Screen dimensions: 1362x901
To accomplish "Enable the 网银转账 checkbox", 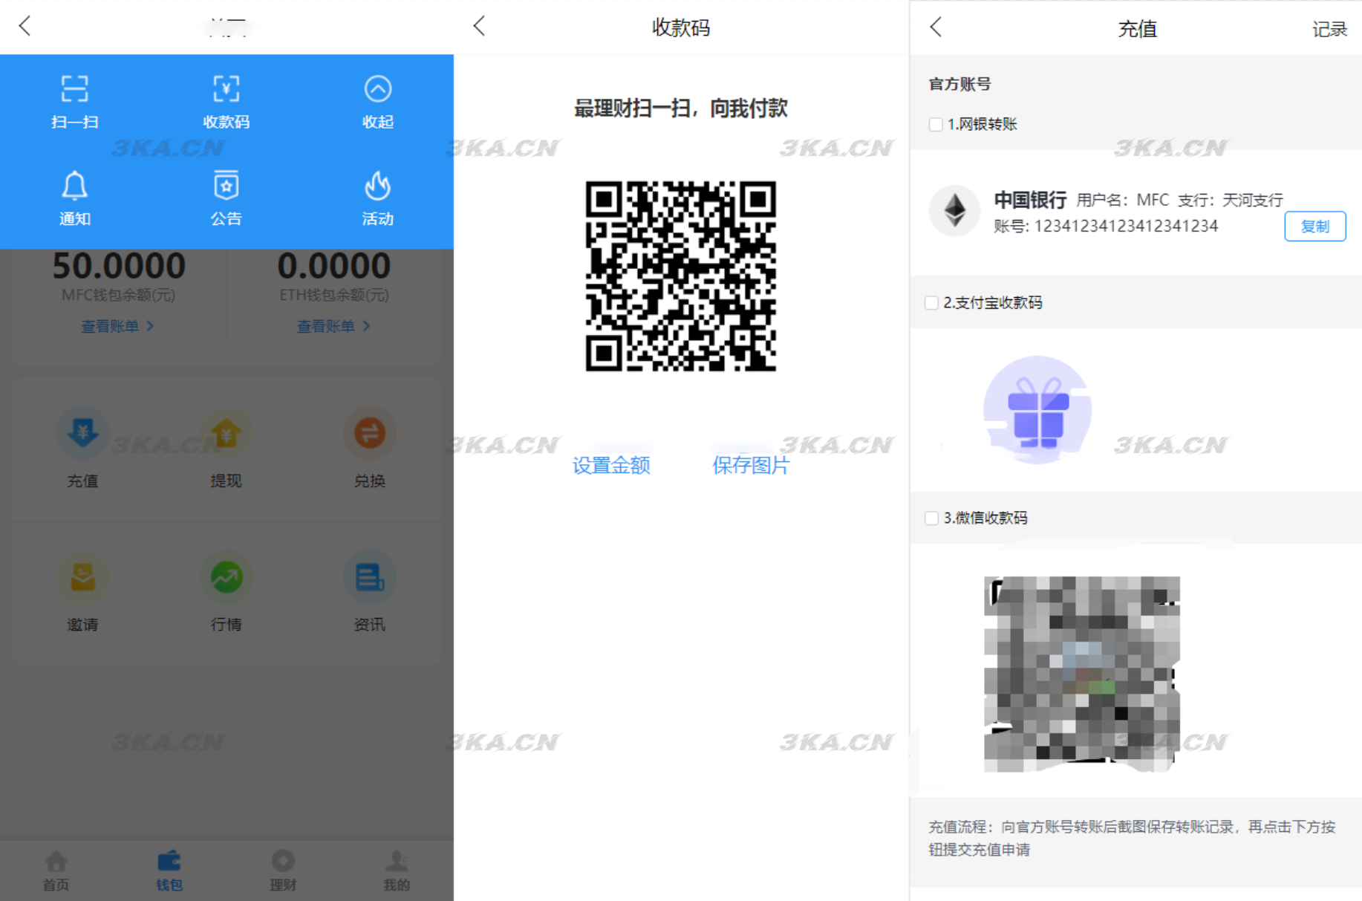I will pyautogui.click(x=935, y=125).
